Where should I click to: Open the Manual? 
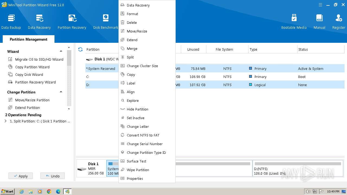[x=319, y=22]
